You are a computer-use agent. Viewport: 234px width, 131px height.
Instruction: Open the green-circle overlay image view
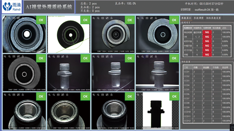[x=69, y=34]
